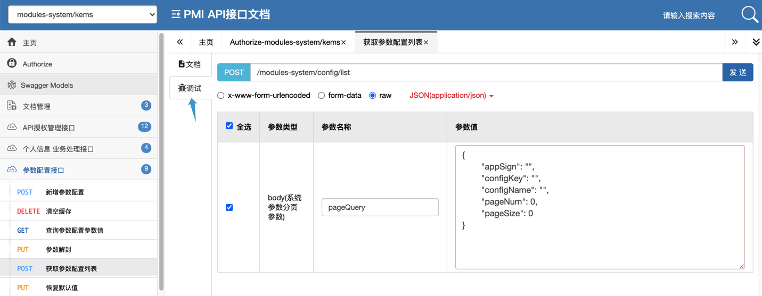
Task: Open the search magnifier icon
Action: click(750, 14)
